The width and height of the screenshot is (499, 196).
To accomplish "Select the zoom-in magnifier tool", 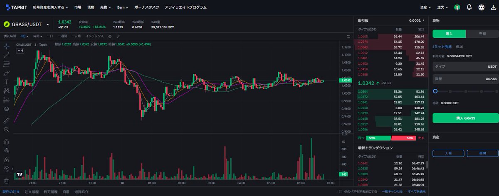I will [x=6, y=130].
